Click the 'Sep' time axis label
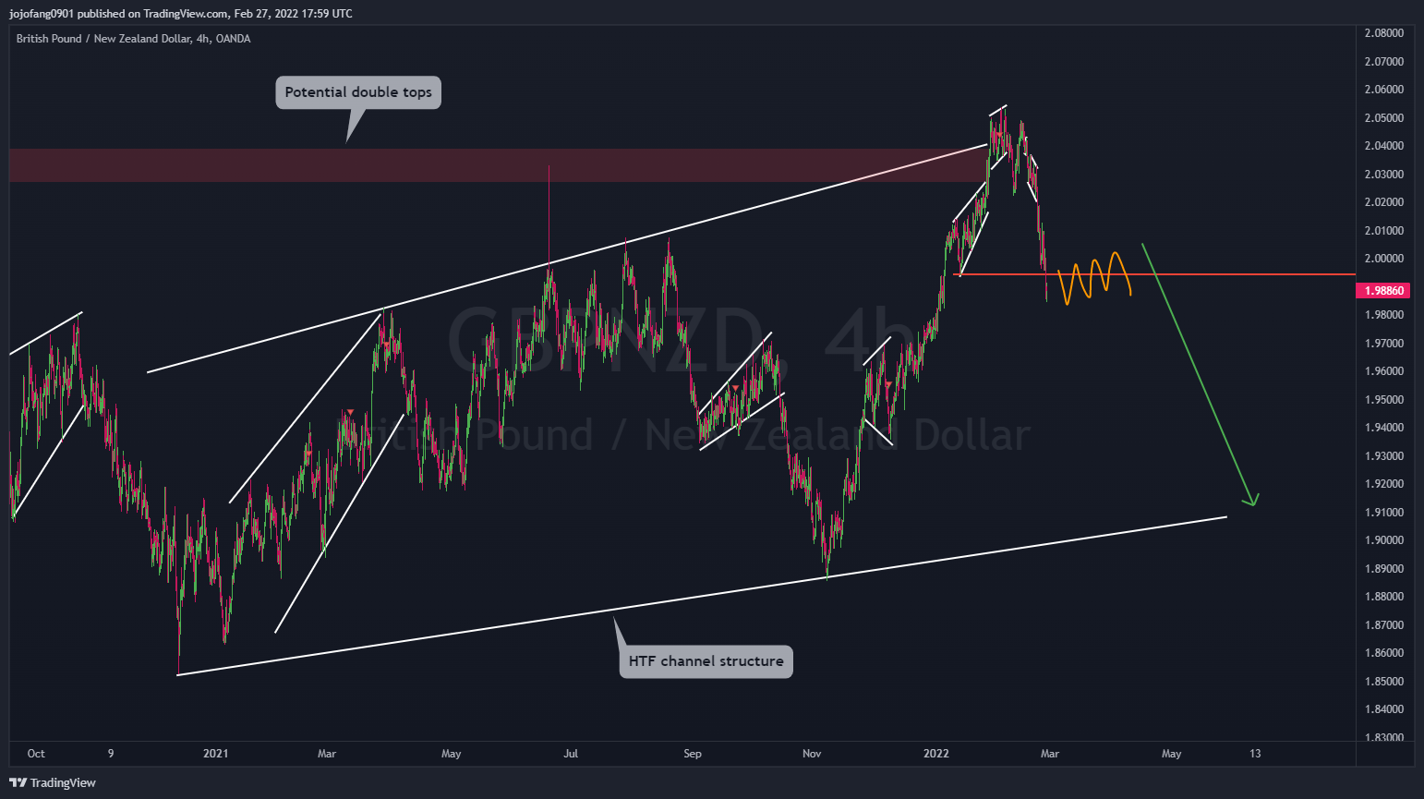1424x799 pixels. tap(693, 754)
